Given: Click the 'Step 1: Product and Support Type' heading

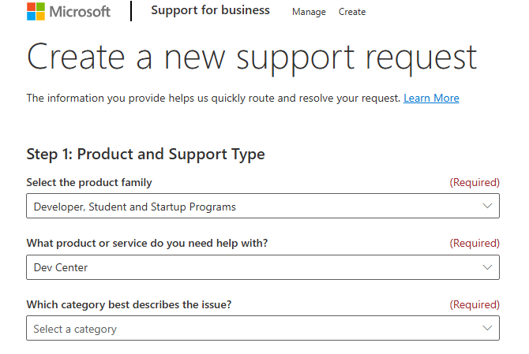Looking at the screenshot, I should tap(146, 155).
